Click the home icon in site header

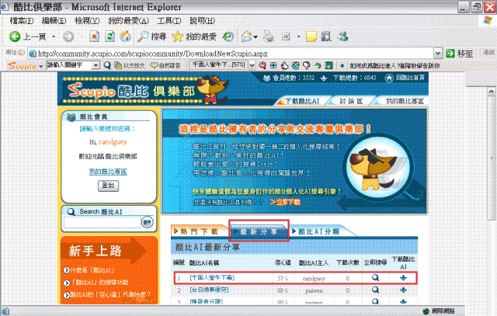tap(389, 78)
